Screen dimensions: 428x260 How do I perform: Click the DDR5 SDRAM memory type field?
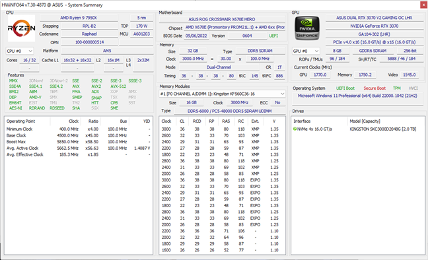[x=260, y=51]
